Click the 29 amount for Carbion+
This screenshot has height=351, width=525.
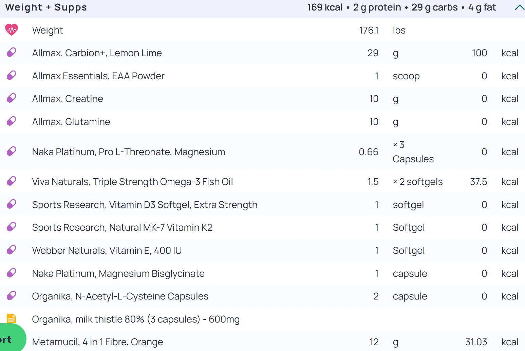click(373, 53)
